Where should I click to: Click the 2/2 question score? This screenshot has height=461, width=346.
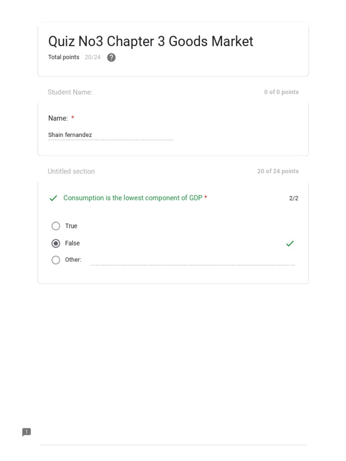coord(294,198)
